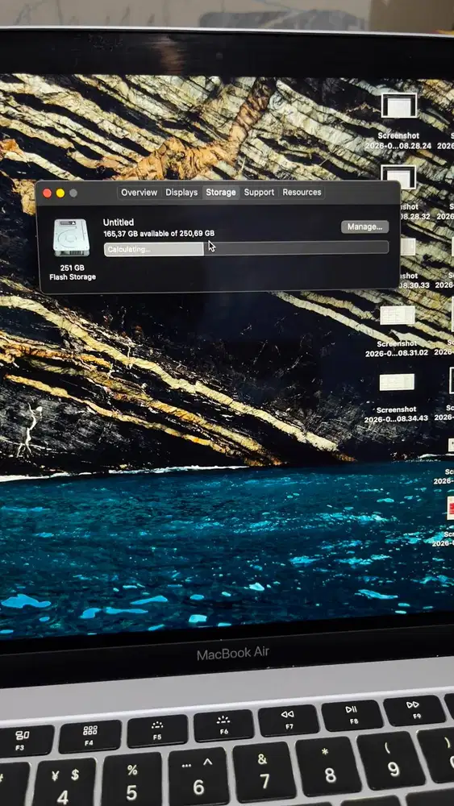Image resolution: width=454 pixels, height=806 pixels.
Task: Switch to the Overview tab
Action: point(139,193)
